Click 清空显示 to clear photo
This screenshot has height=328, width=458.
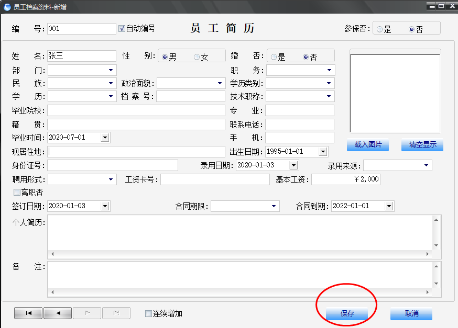click(422, 144)
